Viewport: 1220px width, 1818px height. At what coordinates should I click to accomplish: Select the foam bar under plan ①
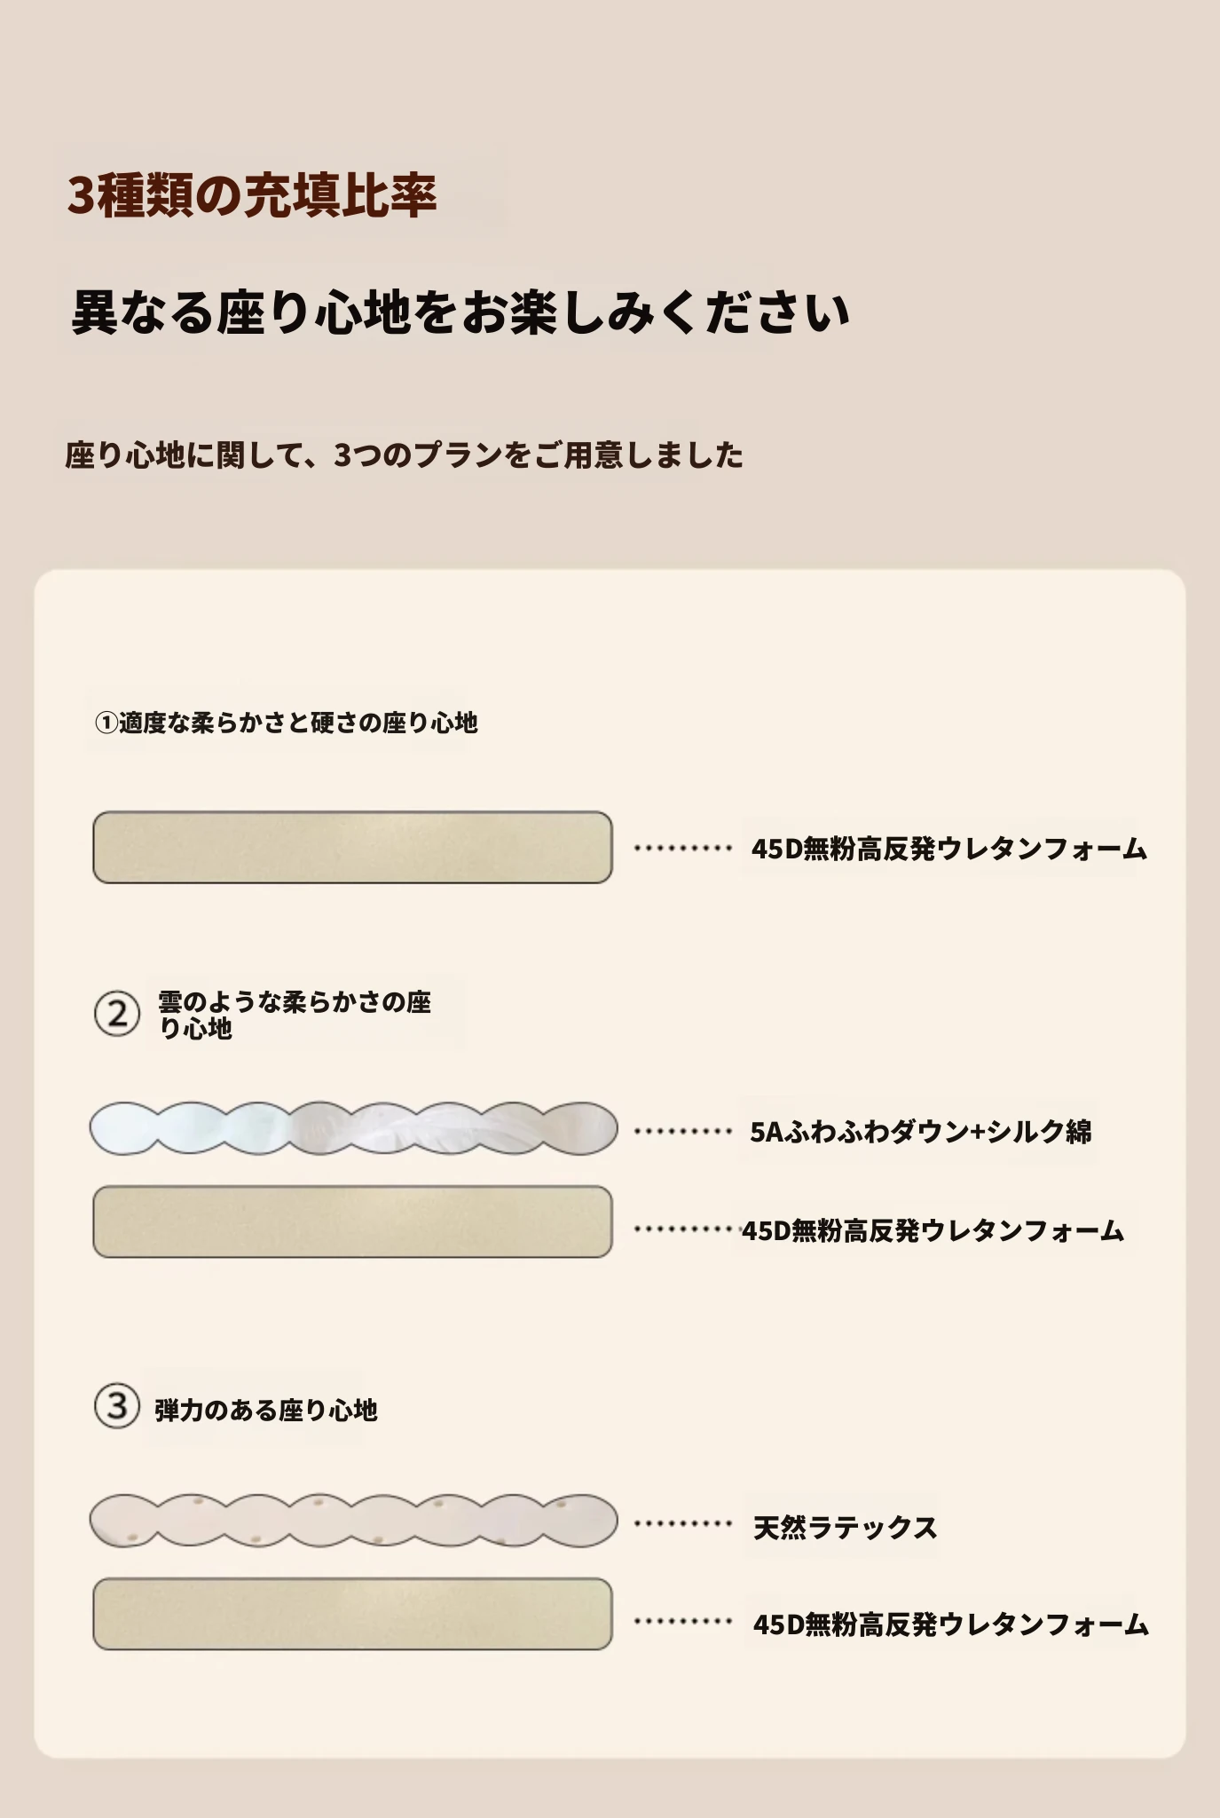point(353,847)
